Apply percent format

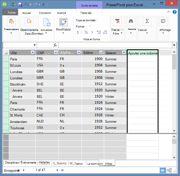(x=86, y=32)
